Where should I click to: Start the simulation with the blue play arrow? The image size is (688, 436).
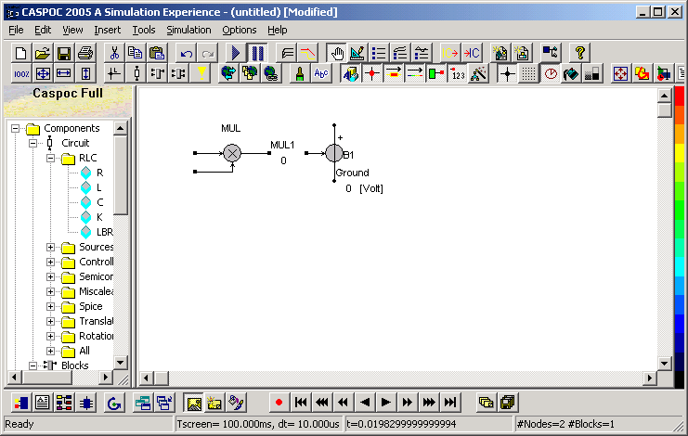click(x=236, y=53)
